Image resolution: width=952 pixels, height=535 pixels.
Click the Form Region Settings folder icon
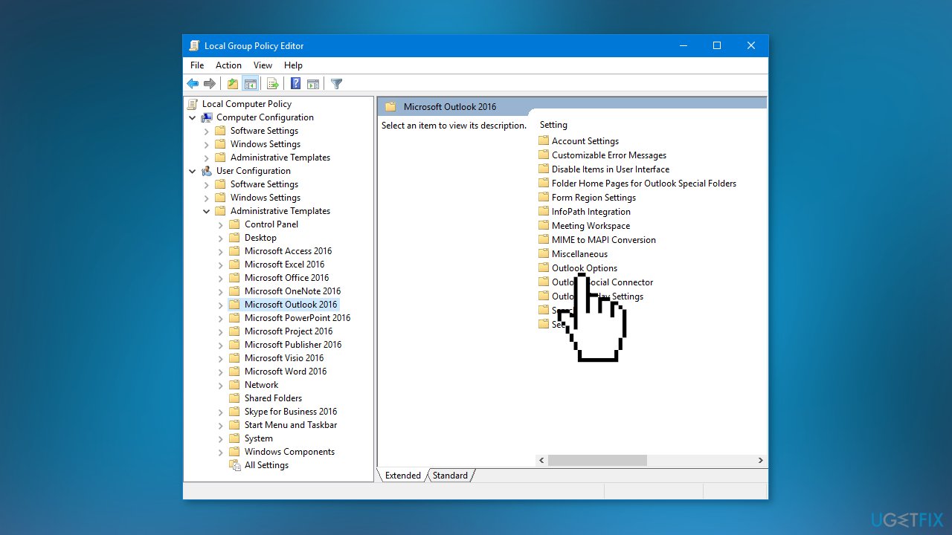click(544, 198)
